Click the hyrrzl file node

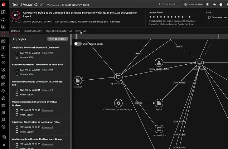tap(159, 103)
